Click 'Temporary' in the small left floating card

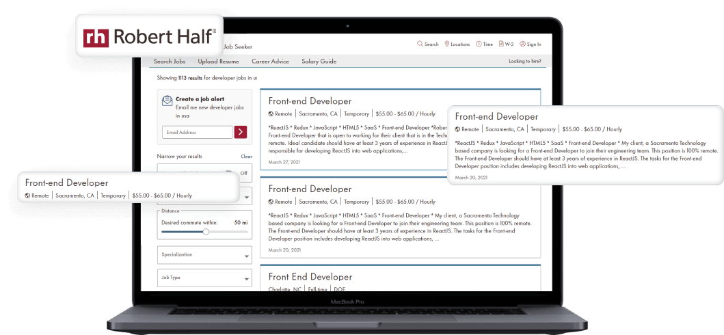(113, 196)
